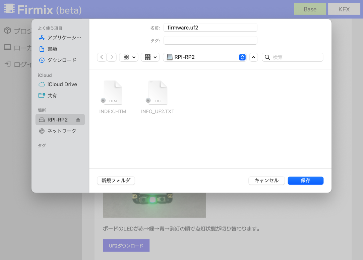
Task: Collapse the save dialog with chevron button
Action: pos(253,57)
